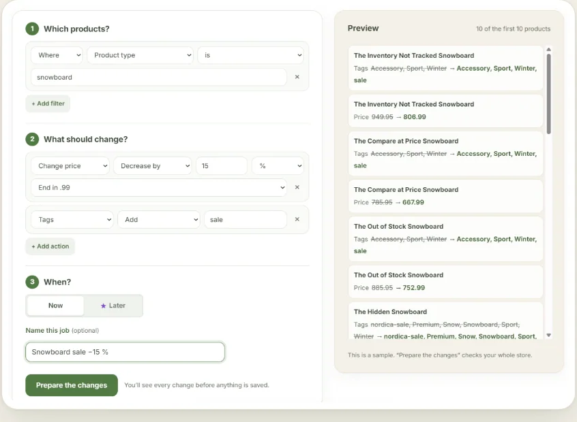Remove the snowboard product type filter
Image resolution: width=577 pixels, height=422 pixels.
tap(297, 77)
